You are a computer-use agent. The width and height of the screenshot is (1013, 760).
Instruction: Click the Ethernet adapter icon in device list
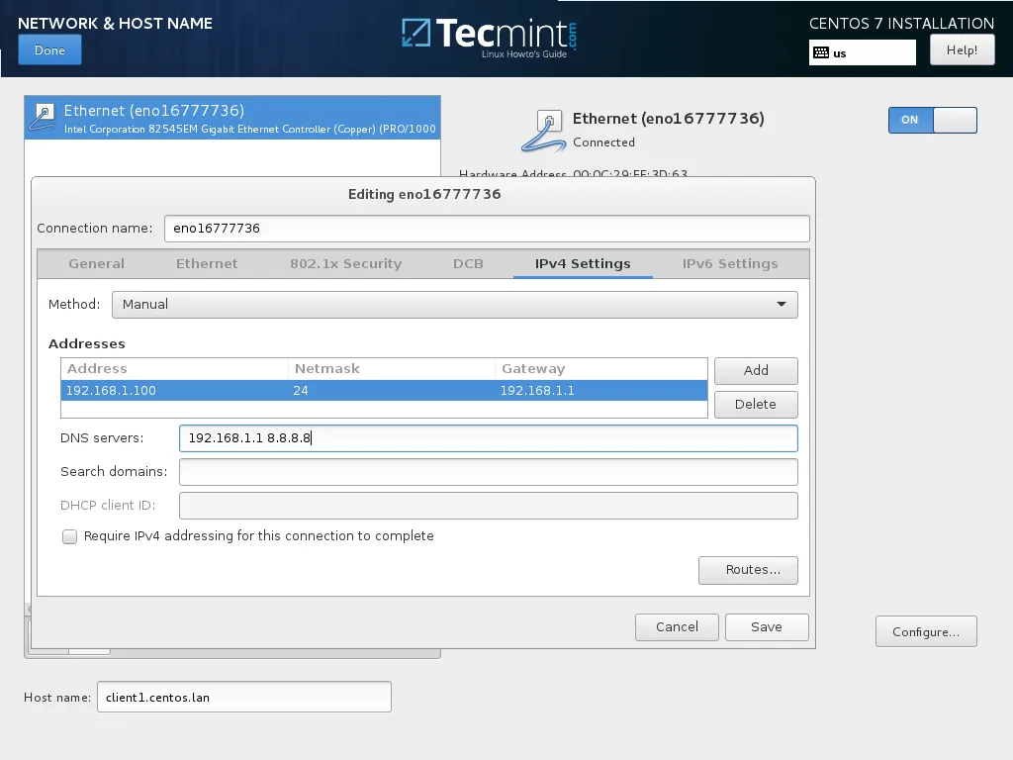point(43,117)
